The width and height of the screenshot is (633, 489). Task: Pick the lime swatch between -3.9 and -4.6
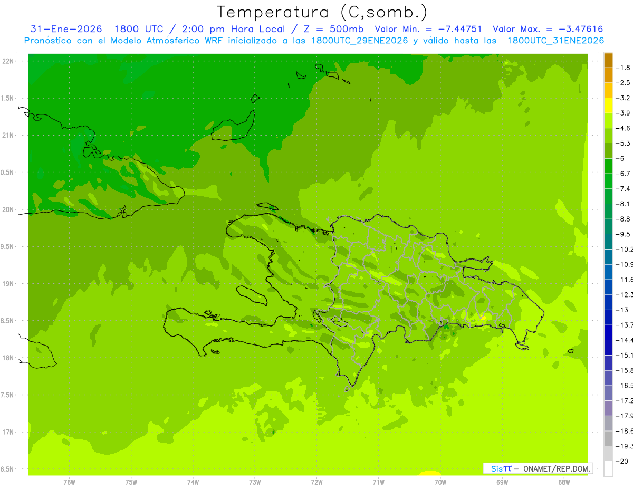[608, 121]
